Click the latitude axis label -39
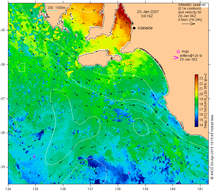The height and width of the screenshot is (192, 214). 3,167
